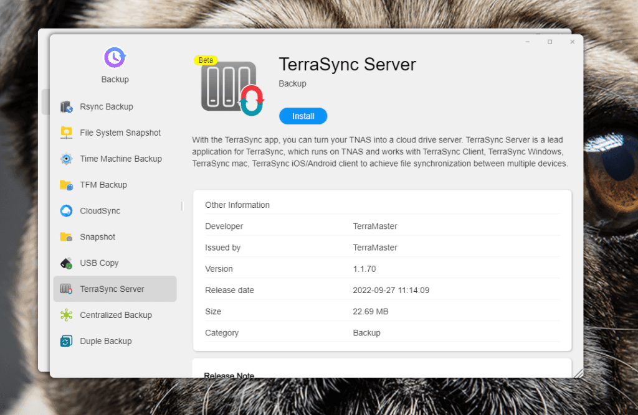The image size is (638, 415).
Task: Click the Duple Backup icon
Action: click(x=66, y=341)
